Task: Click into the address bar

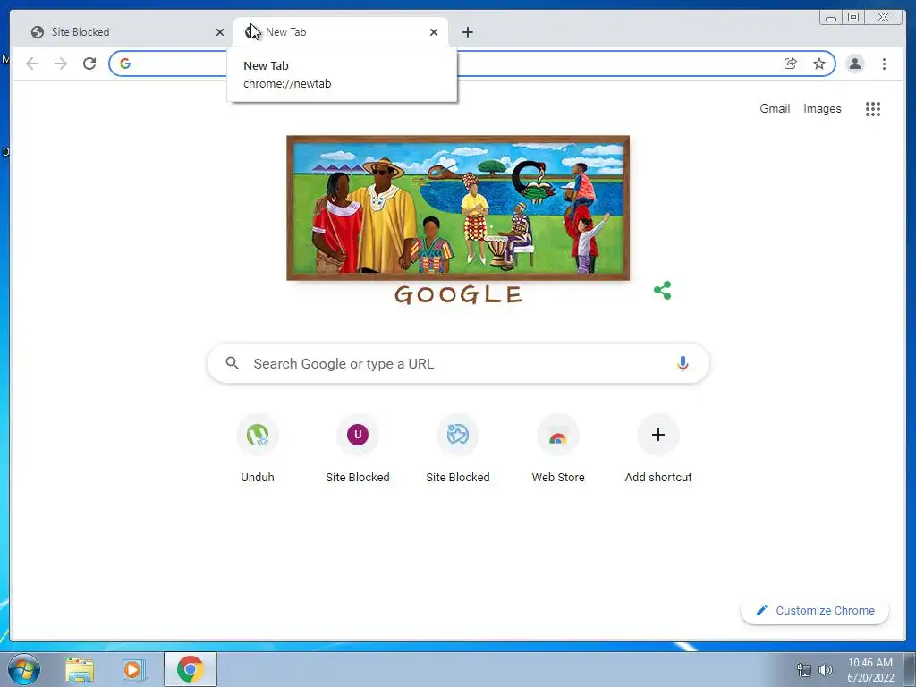Action: pos(472,64)
